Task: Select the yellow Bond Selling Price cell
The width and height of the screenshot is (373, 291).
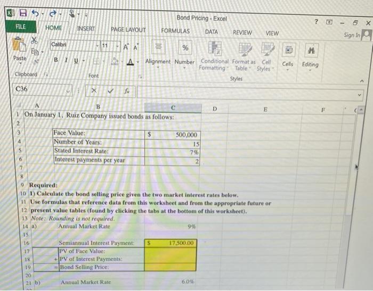Action: (x=171, y=267)
